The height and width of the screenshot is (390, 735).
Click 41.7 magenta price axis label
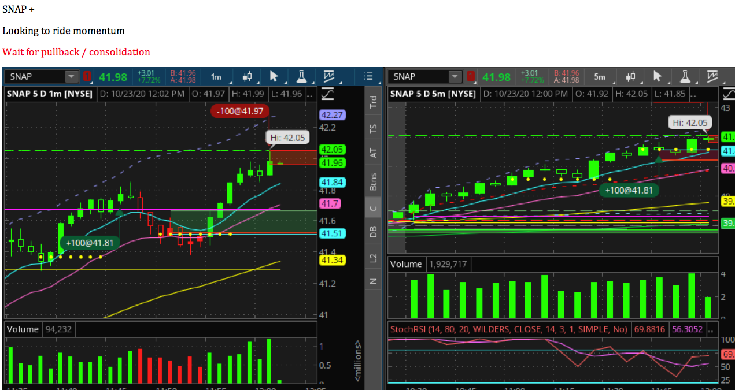click(330, 203)
